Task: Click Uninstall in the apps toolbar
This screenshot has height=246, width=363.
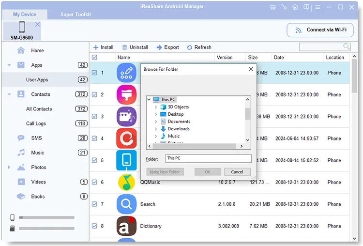Action: click(x=135, y=47)
